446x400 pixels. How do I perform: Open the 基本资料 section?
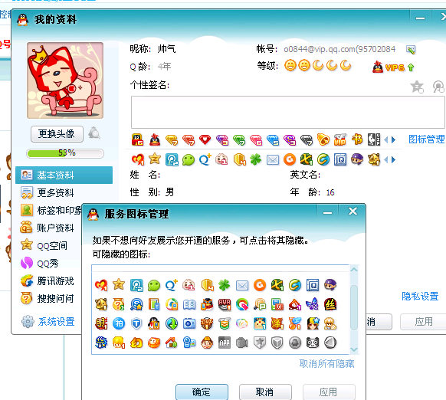(x=64, y=175)
